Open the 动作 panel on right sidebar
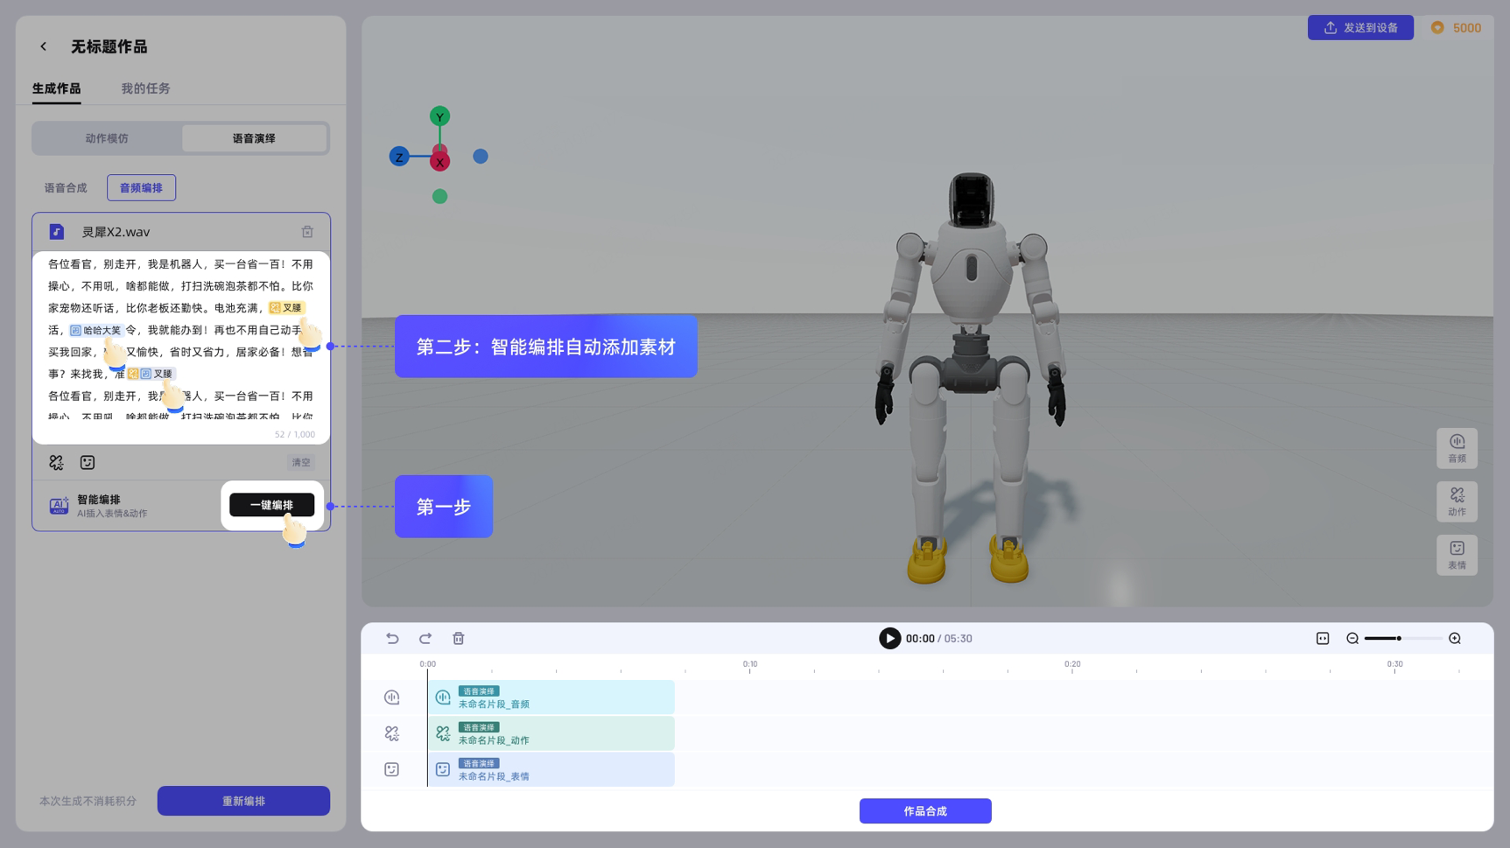 (1457, 501)
